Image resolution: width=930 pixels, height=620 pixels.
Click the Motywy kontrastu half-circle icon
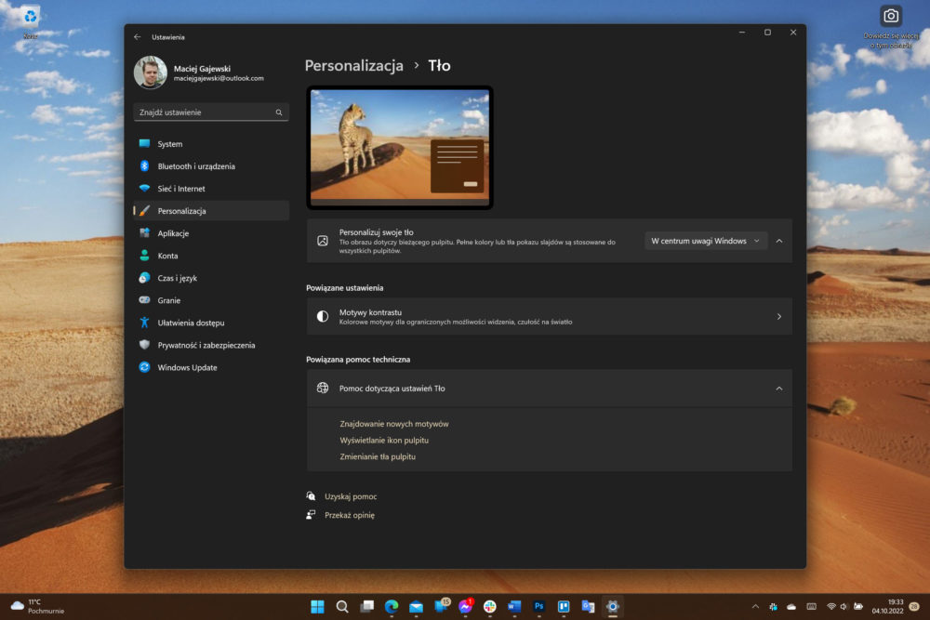pos(323,317)
